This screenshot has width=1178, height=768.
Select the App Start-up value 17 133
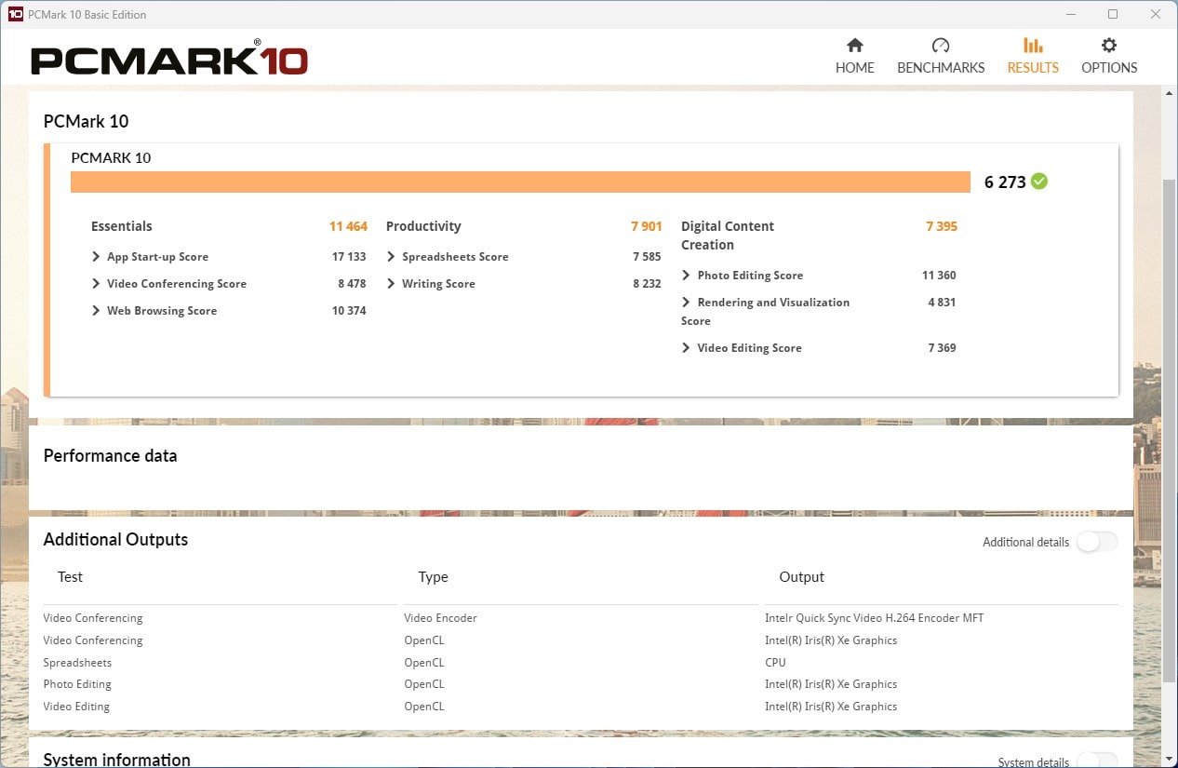349,257
